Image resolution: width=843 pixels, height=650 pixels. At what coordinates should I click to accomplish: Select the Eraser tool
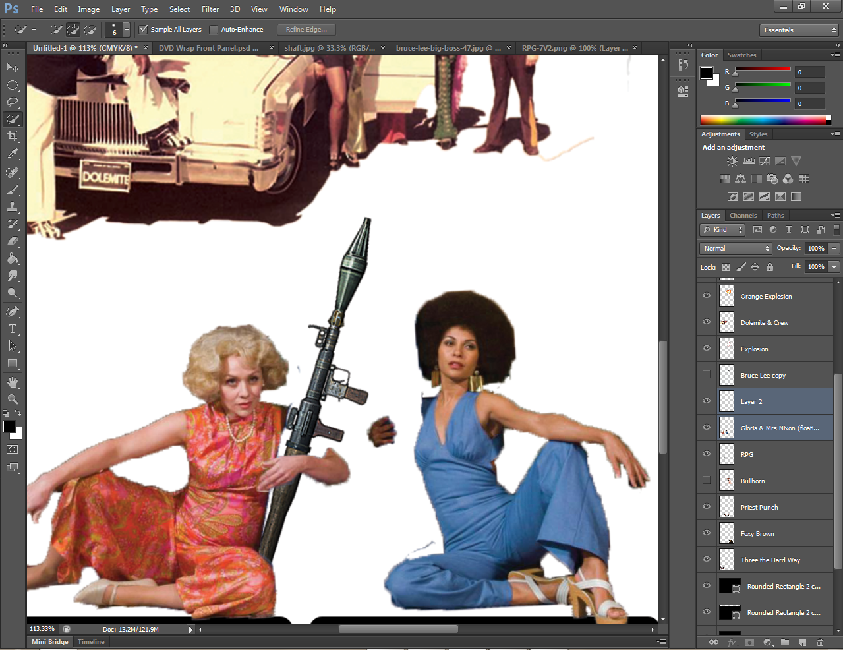coord(13,241)
